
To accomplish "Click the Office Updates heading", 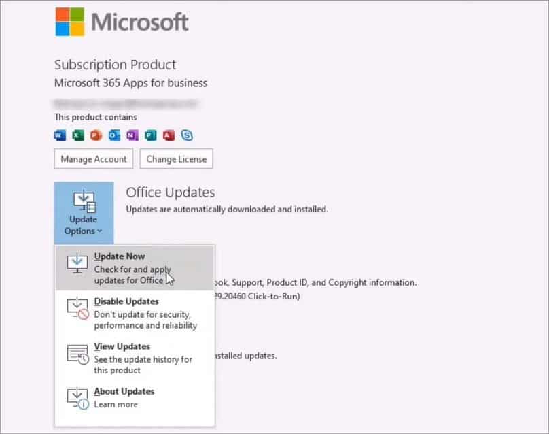I will click(x=171, y=193).
